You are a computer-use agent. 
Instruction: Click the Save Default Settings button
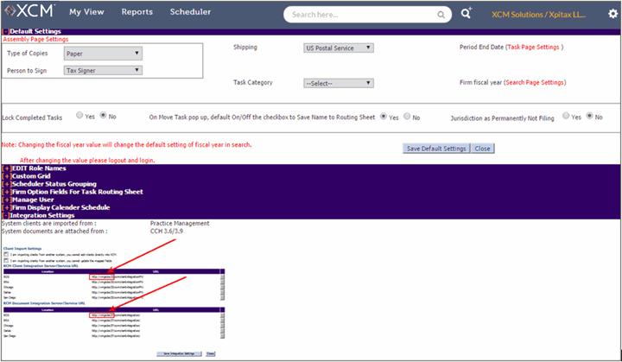click(436, 149)
